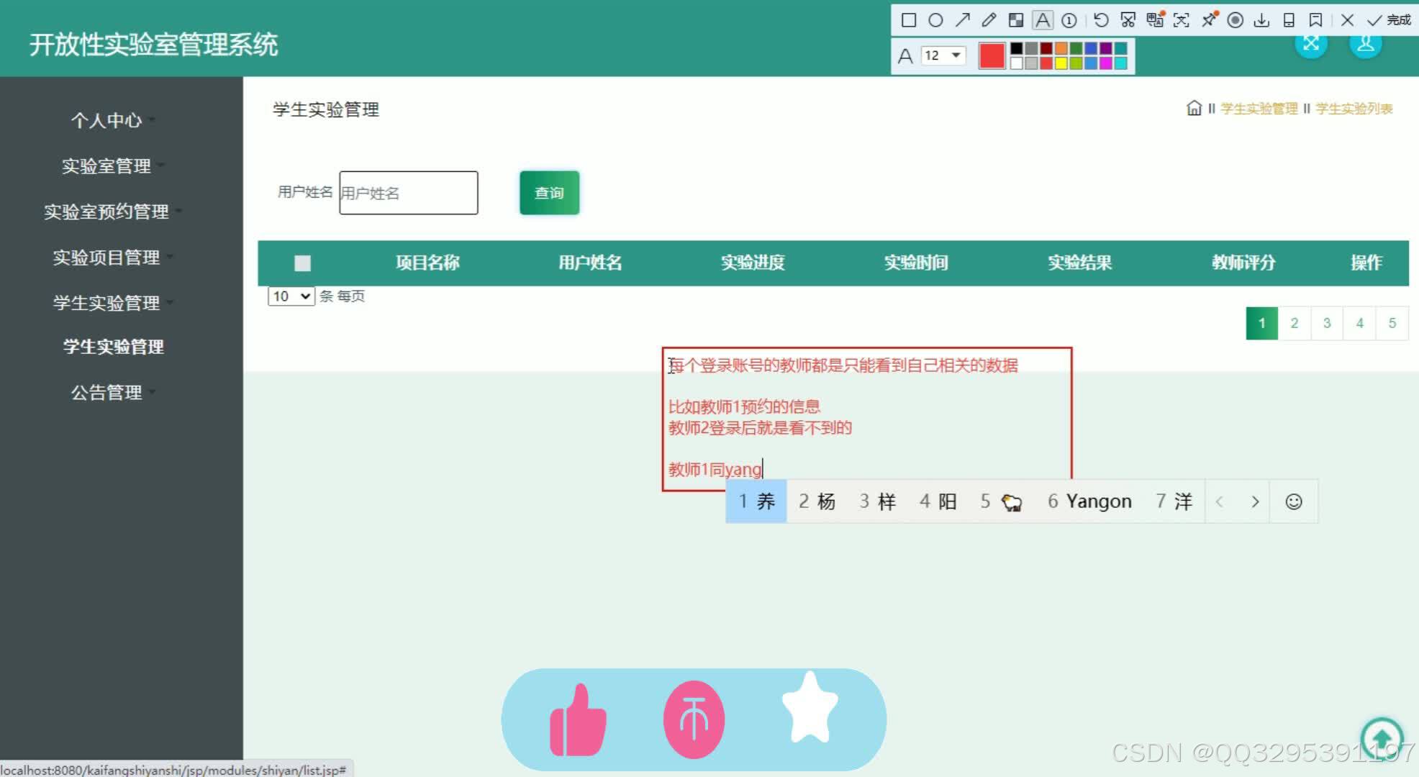1419x777 pixels.
Task: Send the screenshot to phone
Action: click(x=1289, y=20)
